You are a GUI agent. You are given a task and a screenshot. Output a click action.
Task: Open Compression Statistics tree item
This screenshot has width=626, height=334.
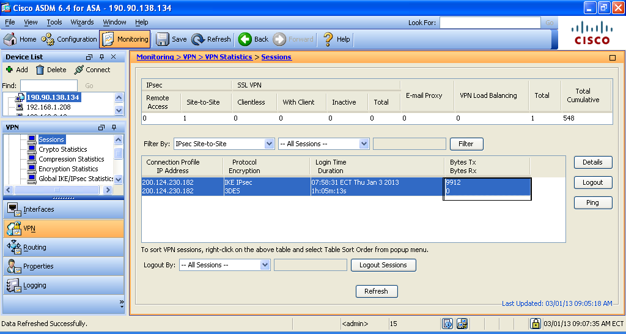click(x=71, y=159)
